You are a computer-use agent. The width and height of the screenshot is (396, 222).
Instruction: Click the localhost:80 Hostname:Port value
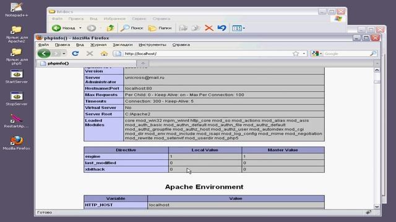[139, 88]
